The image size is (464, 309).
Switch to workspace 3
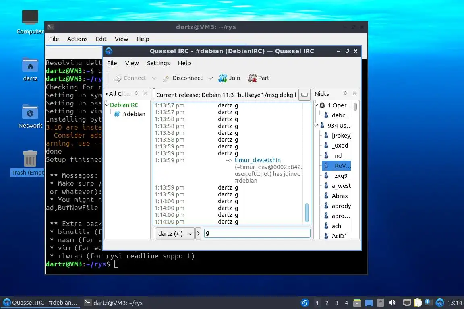point(336,303)
